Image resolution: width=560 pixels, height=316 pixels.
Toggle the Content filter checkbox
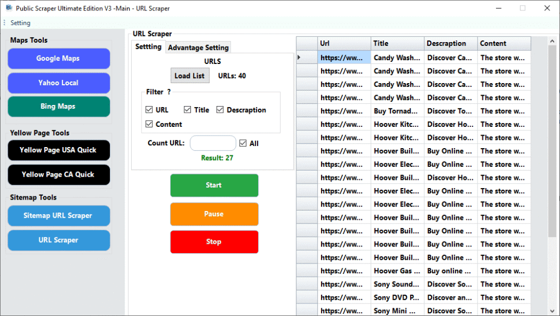[x=149, y=124]
